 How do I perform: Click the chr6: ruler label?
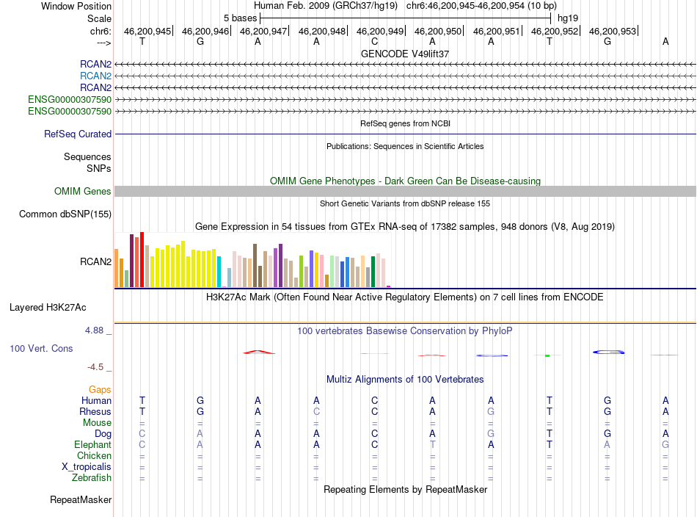pos(101,31)
